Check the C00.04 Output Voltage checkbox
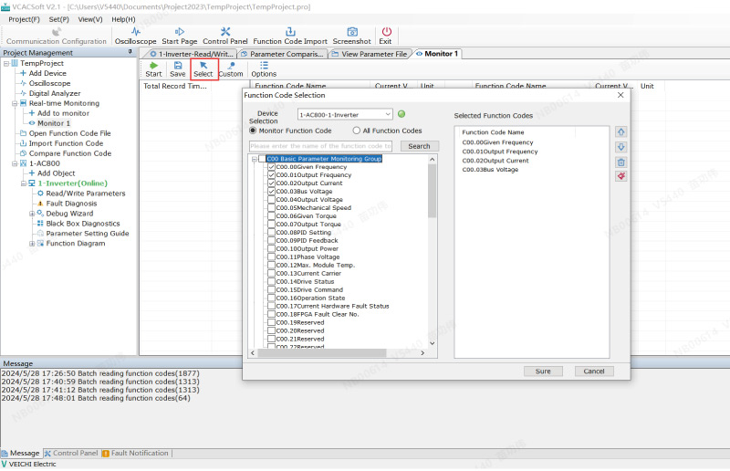The width and height of the screenshot is (730, 471). click(271, 199)
